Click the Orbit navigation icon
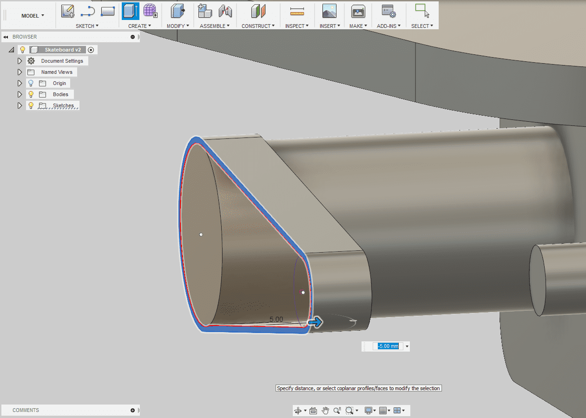 (298, 411)
